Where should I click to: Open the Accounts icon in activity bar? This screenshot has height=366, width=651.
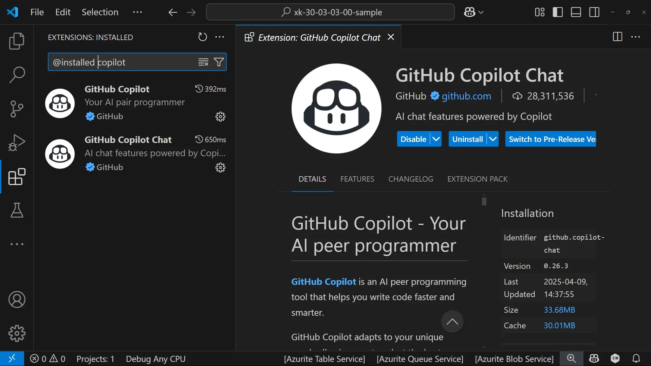[17, 299]
